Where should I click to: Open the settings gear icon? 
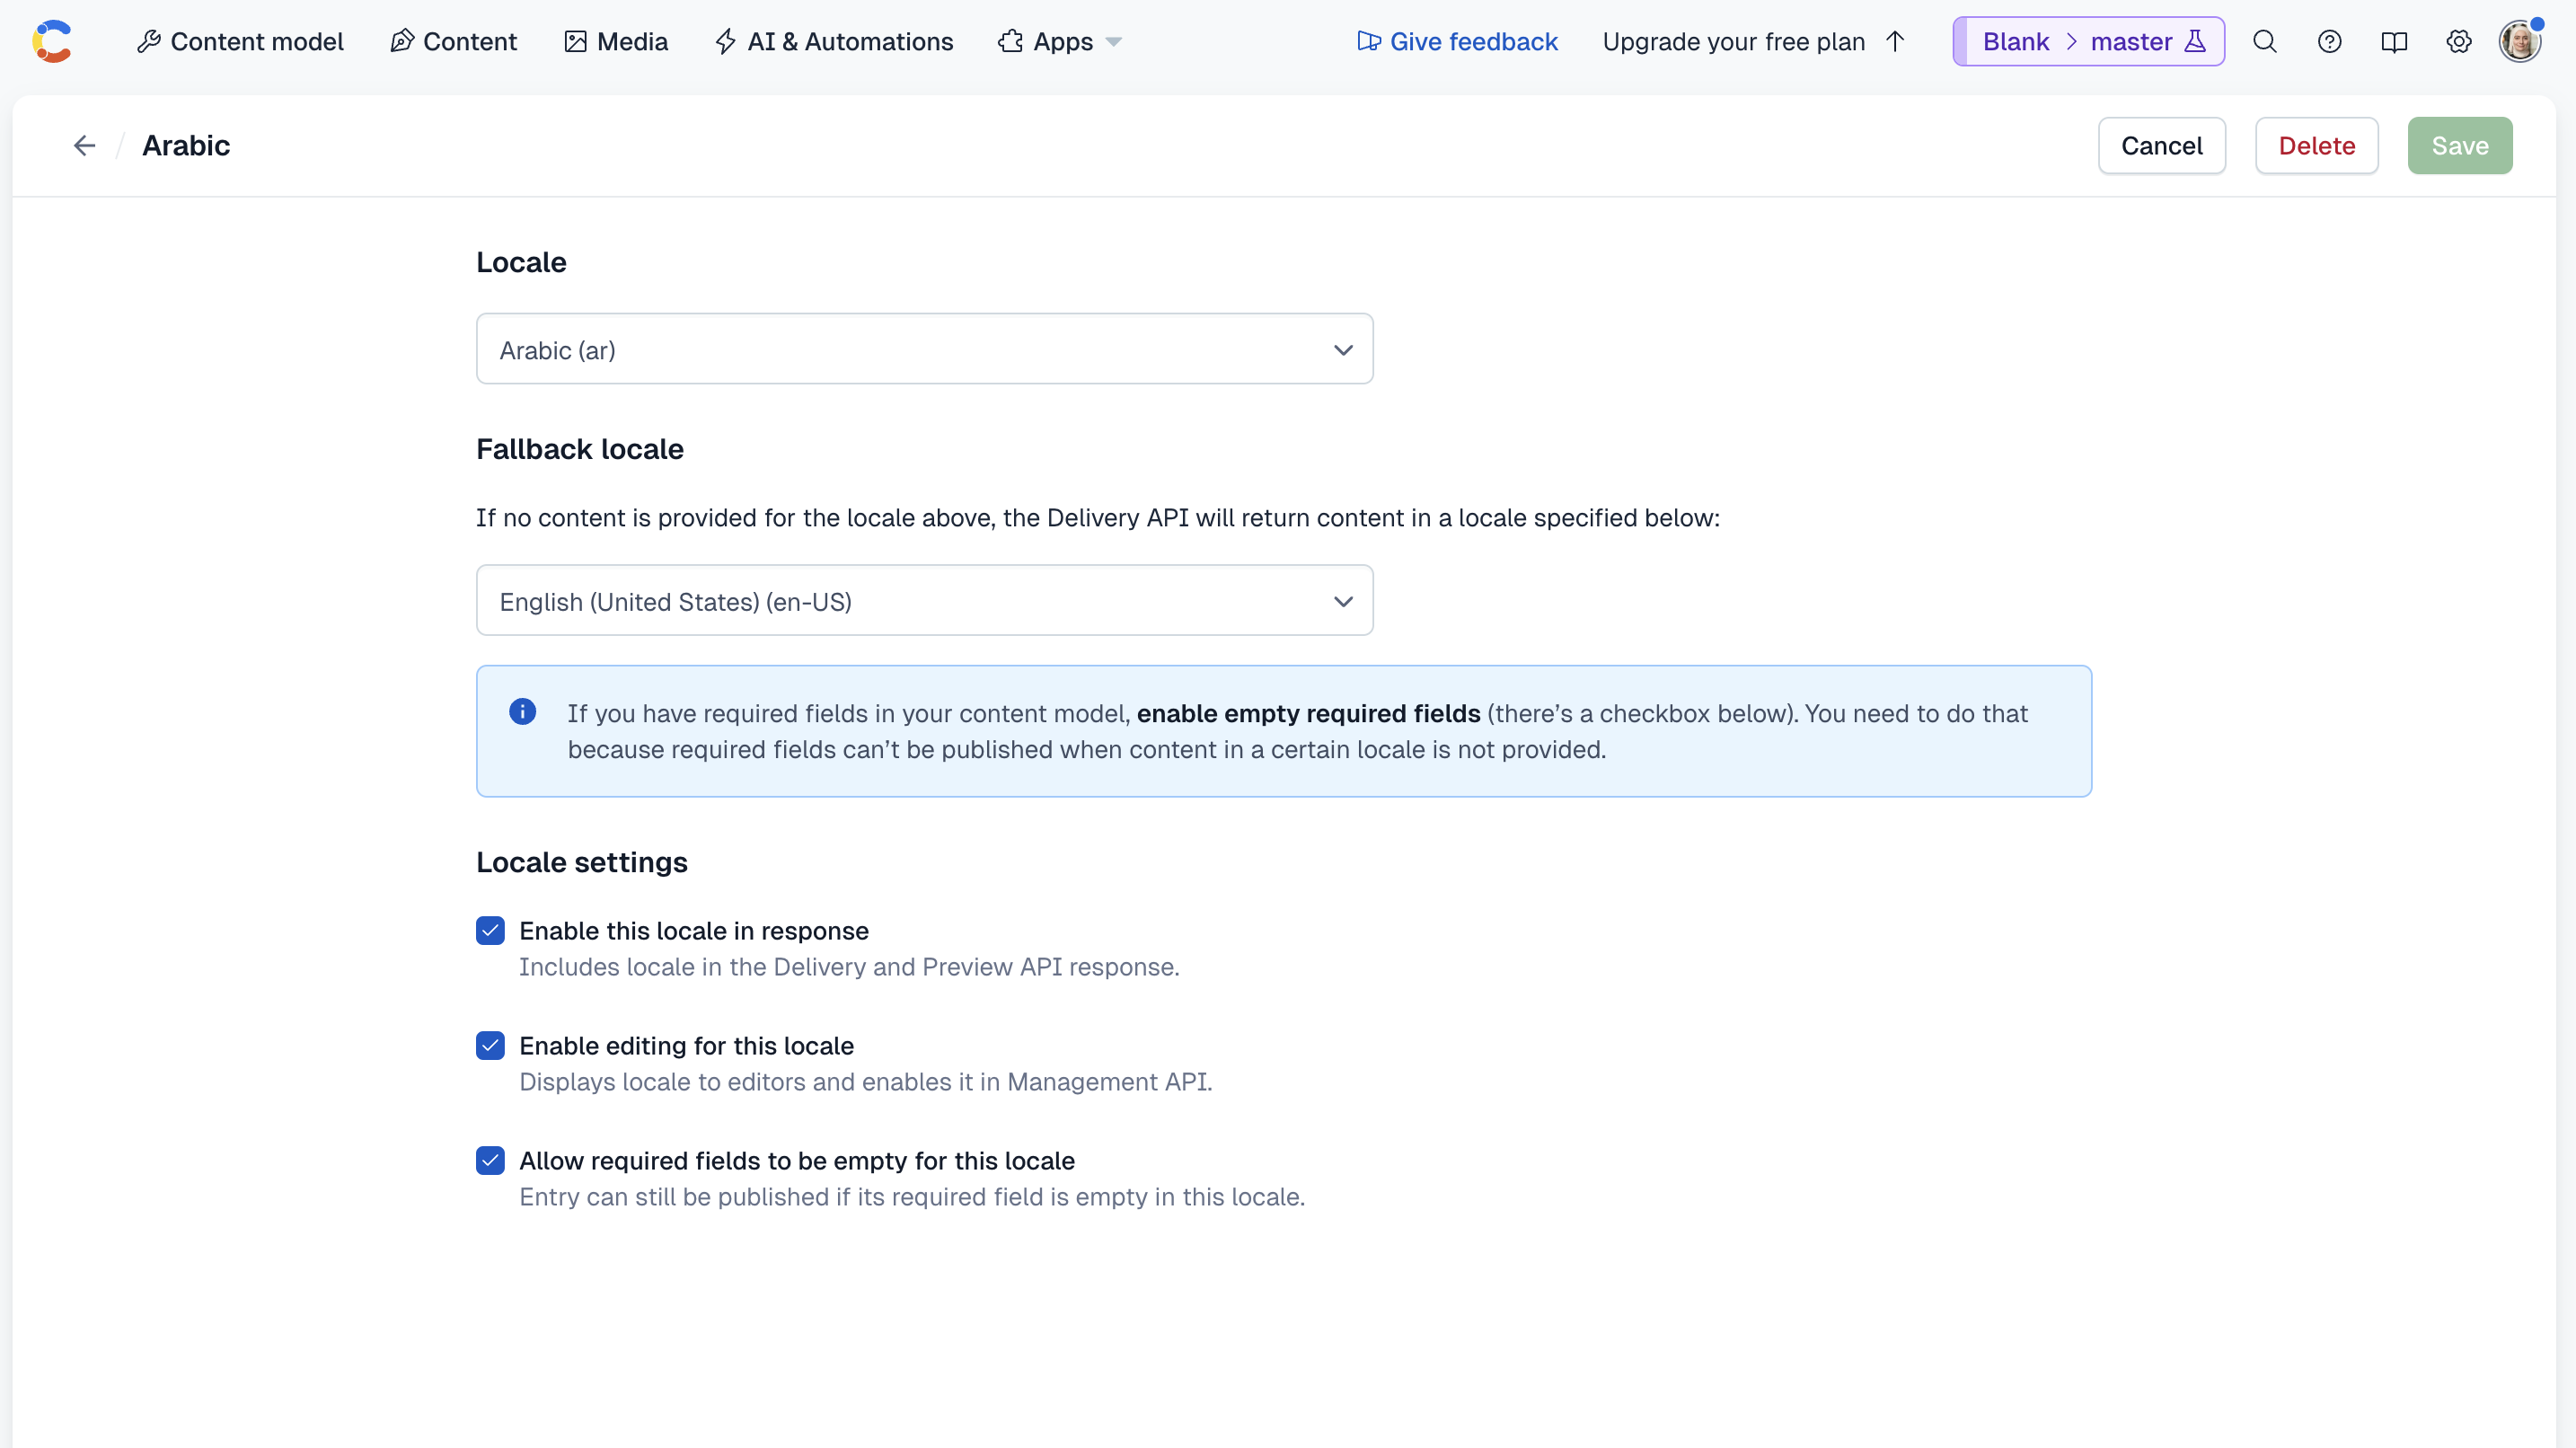(2459, 41)
